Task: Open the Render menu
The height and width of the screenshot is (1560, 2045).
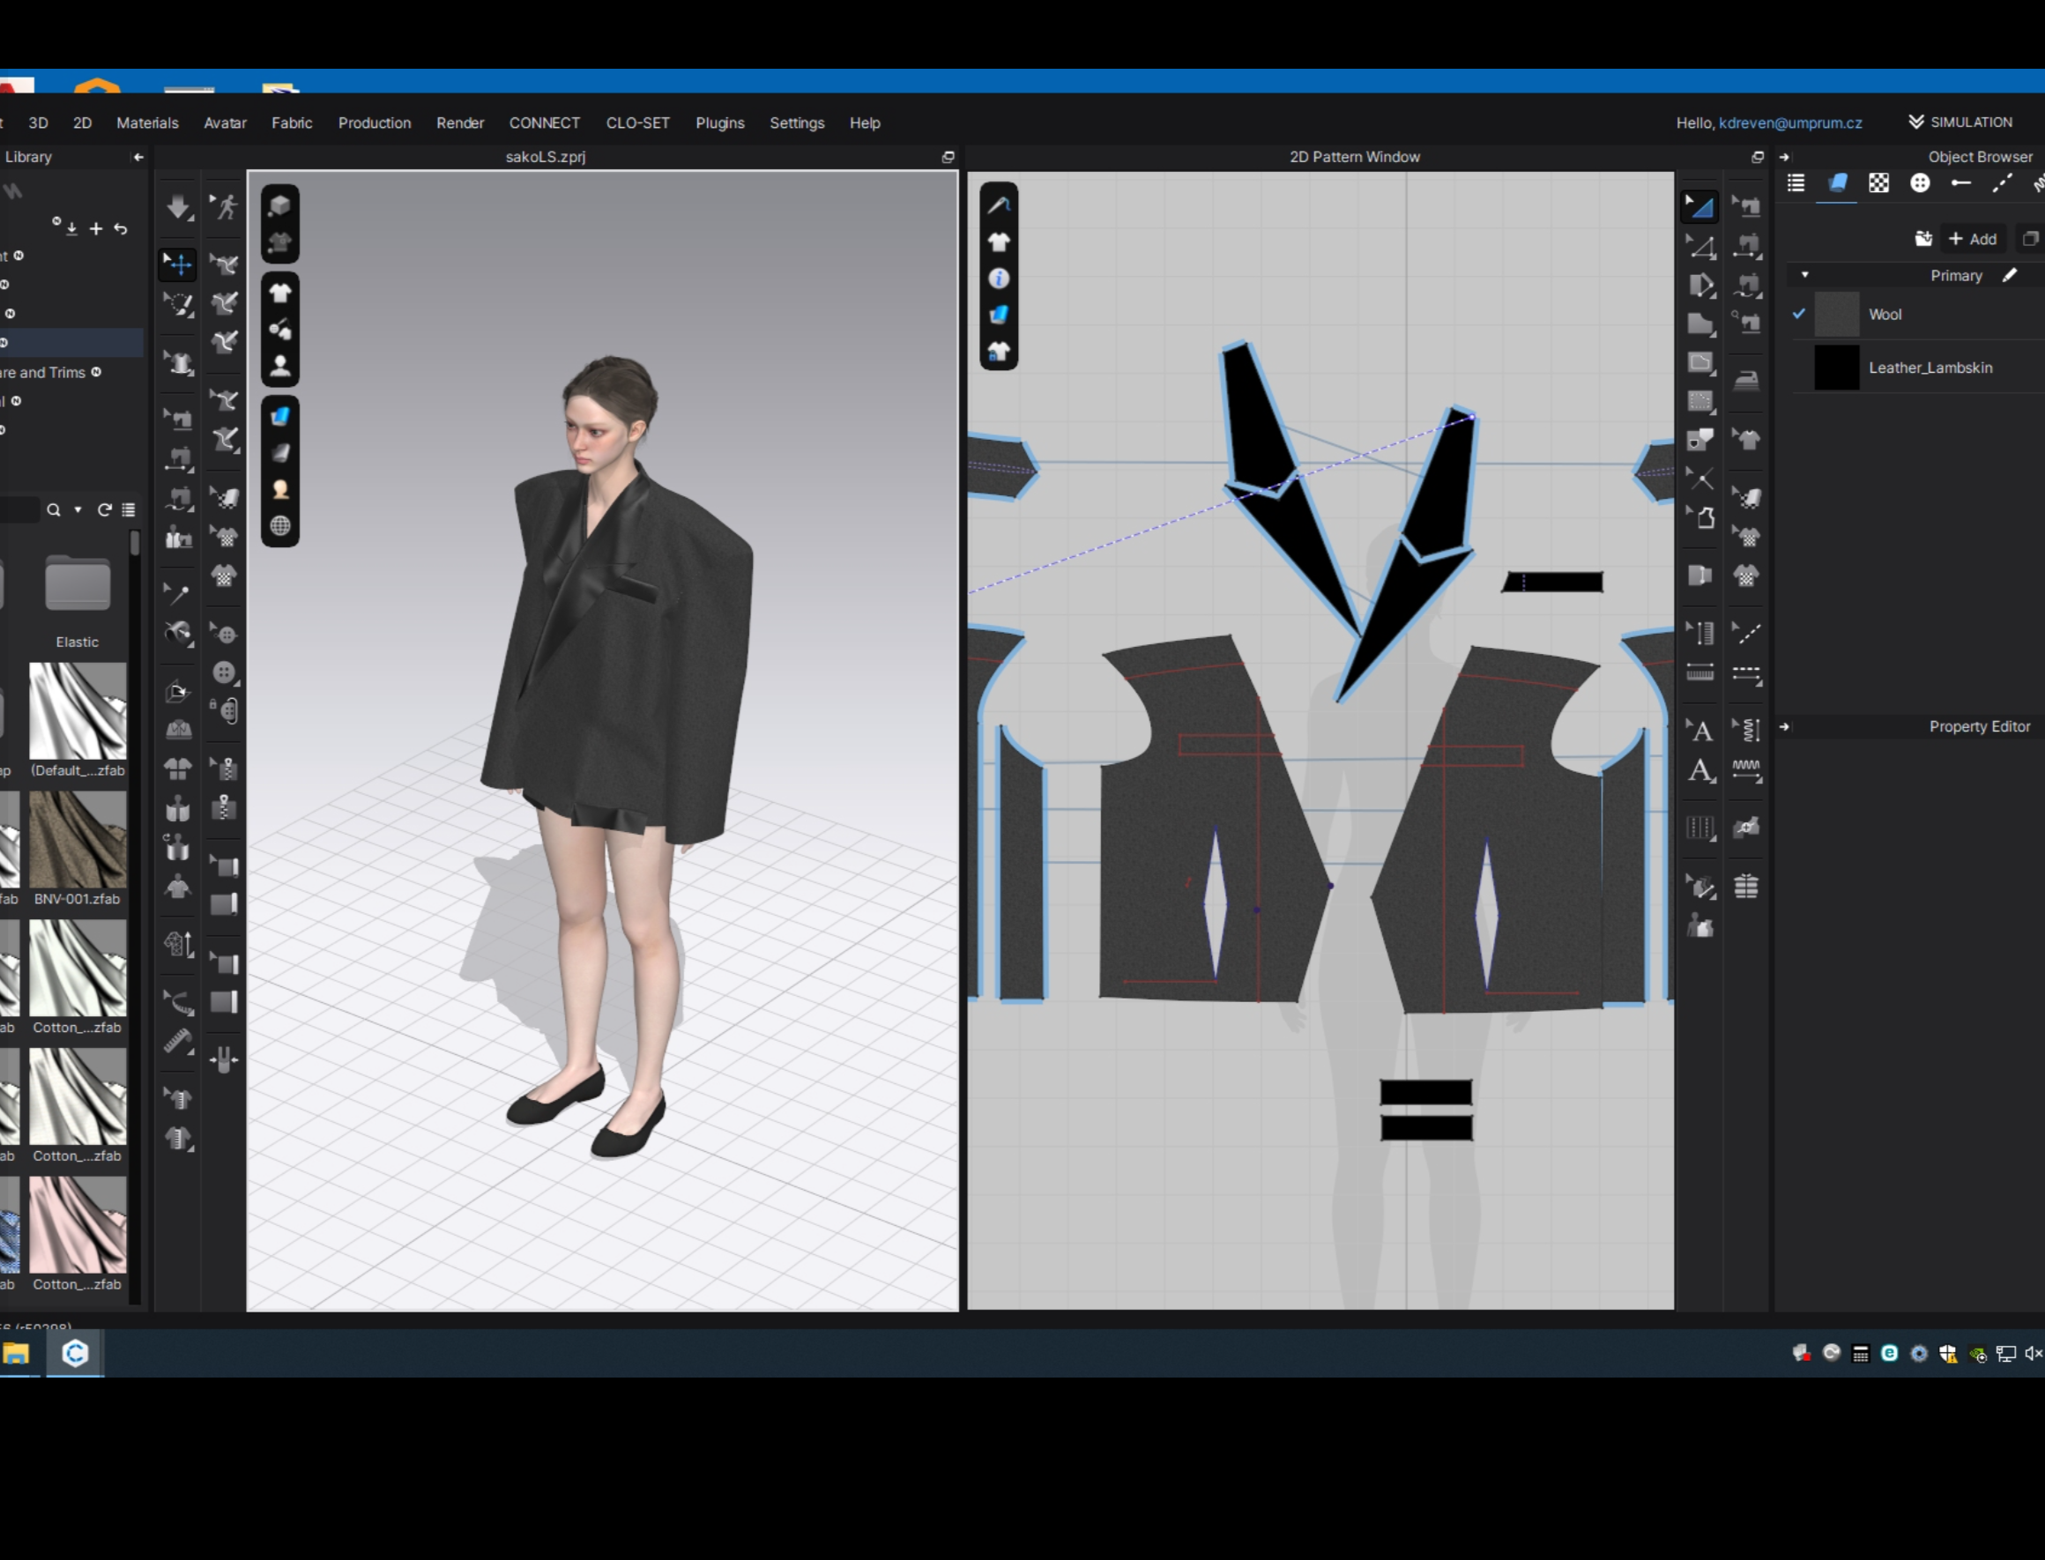Action: pos(461,123)
